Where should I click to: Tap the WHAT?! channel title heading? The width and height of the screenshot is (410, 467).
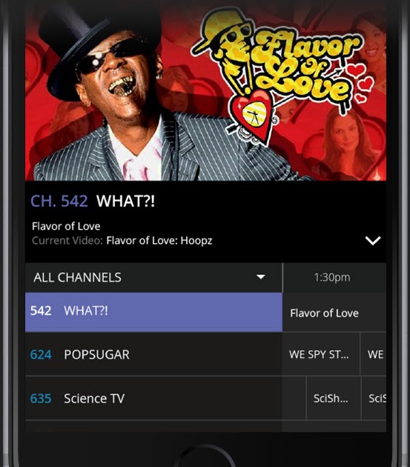tap(125, 201)
